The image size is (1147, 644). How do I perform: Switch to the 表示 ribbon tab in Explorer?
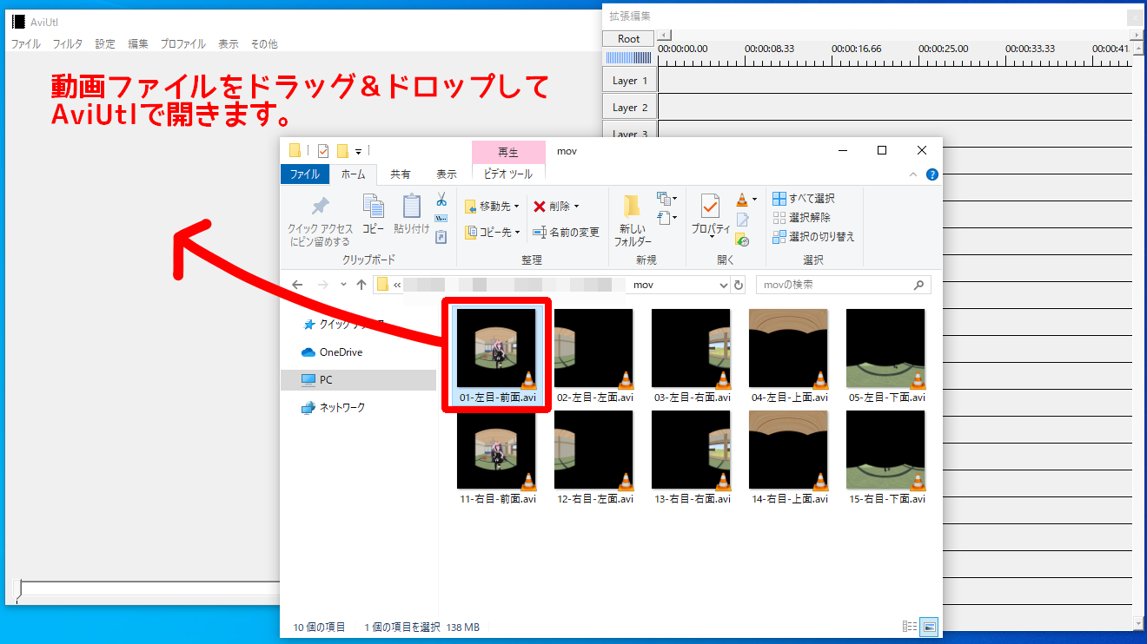click(x=447, y=174)
